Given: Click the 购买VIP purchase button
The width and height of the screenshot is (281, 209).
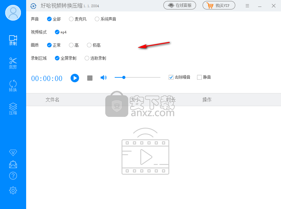Looking at the screenshot, I should (x=219, y=5).
